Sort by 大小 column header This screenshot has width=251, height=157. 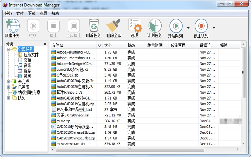[x=114, y=45]
